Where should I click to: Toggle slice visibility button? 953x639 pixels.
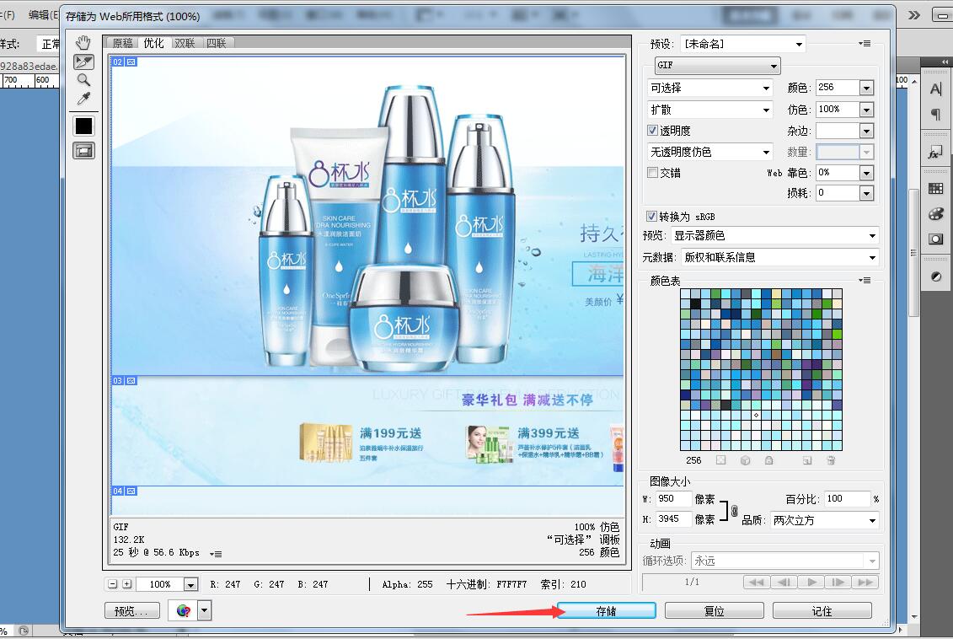click(83, 151)
